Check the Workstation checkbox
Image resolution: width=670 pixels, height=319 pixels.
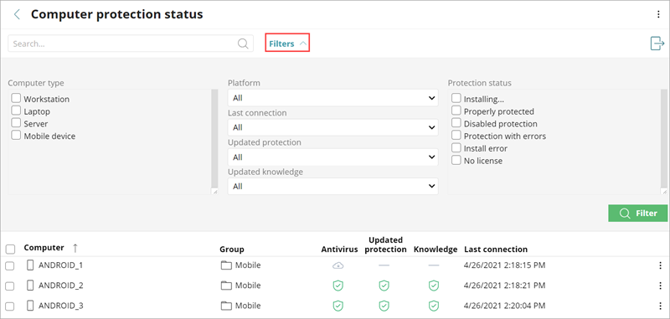pos(16,98)
